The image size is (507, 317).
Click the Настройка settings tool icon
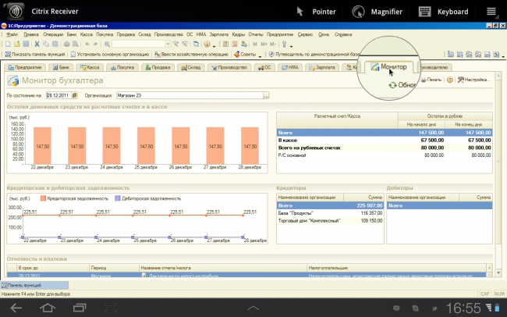coord(461,80)
